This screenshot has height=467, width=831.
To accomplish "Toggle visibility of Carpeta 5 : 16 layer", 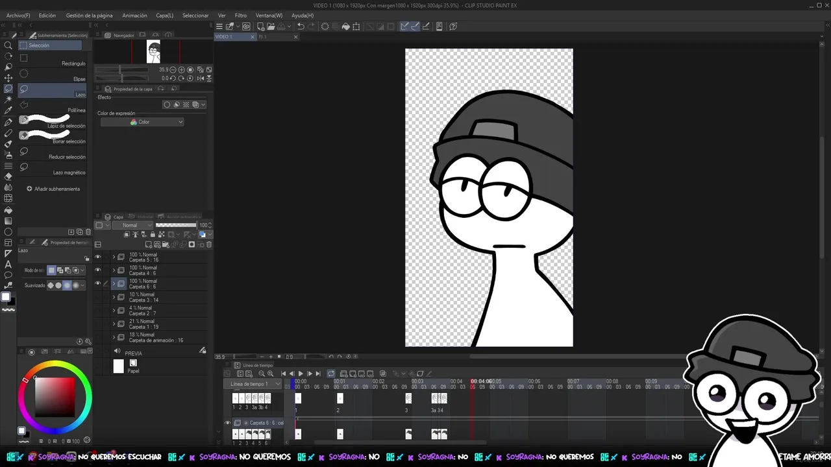I will (x=98, y=257).
